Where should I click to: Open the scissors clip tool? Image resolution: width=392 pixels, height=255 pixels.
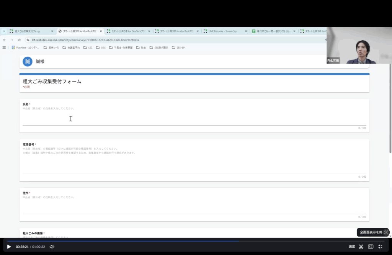(361, 247)
